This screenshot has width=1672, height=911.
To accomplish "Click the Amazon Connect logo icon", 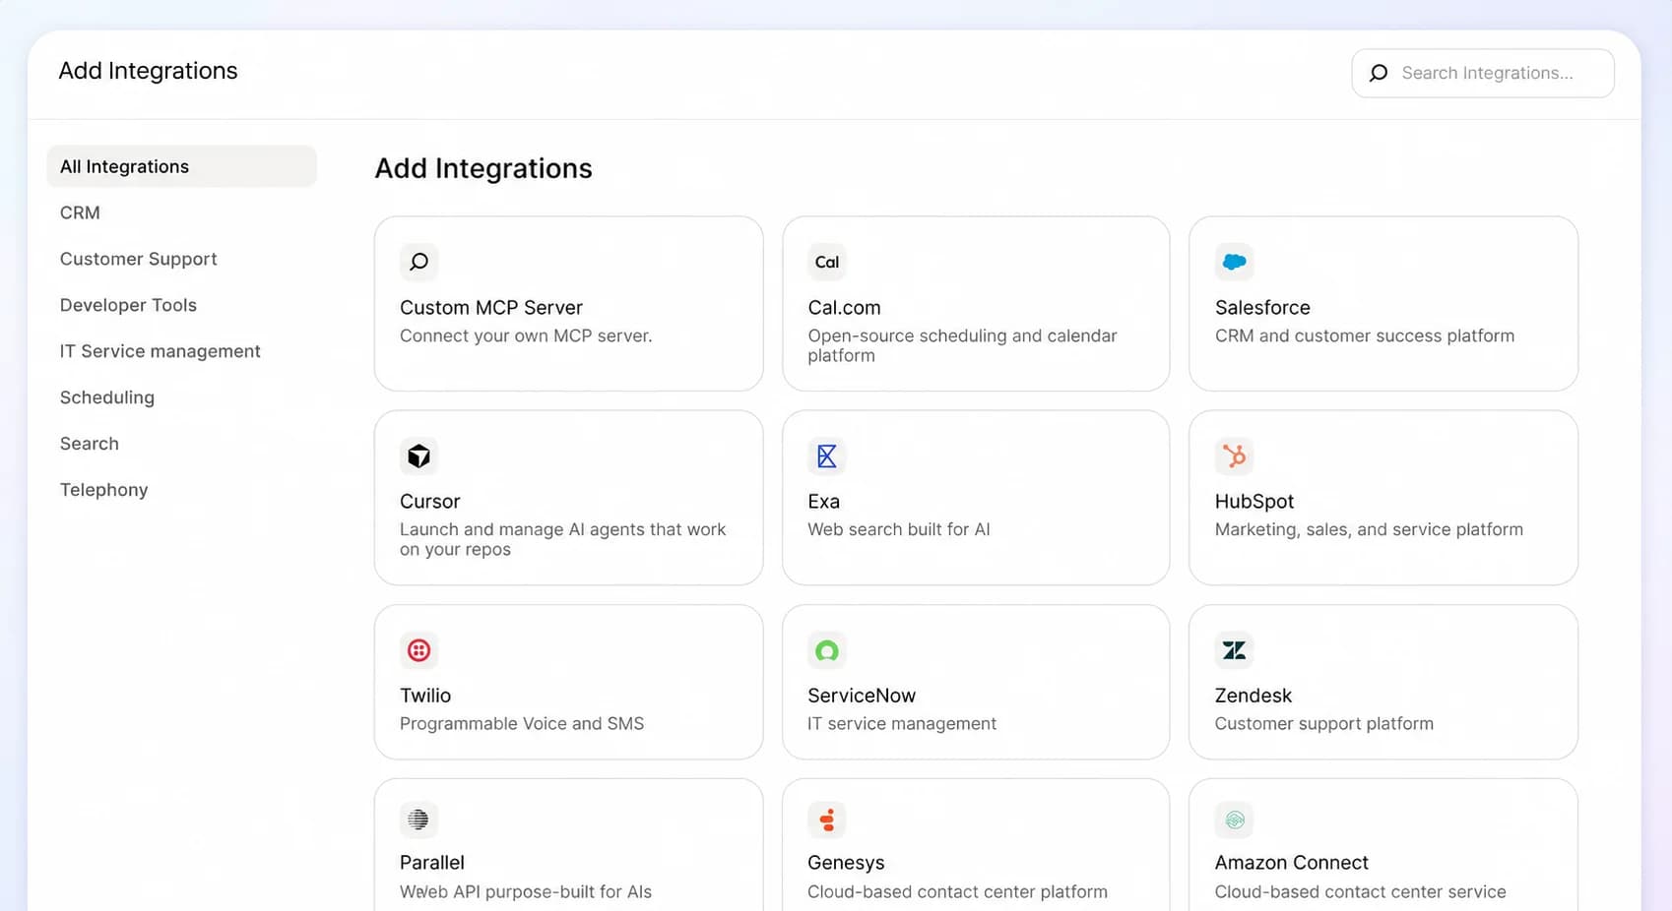I will (1234, 819).
